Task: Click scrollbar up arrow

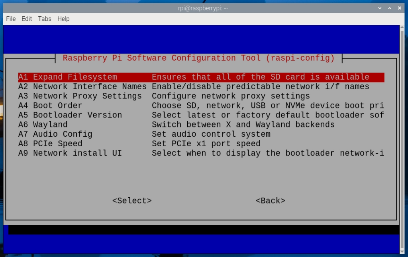Action: point(402,27)
